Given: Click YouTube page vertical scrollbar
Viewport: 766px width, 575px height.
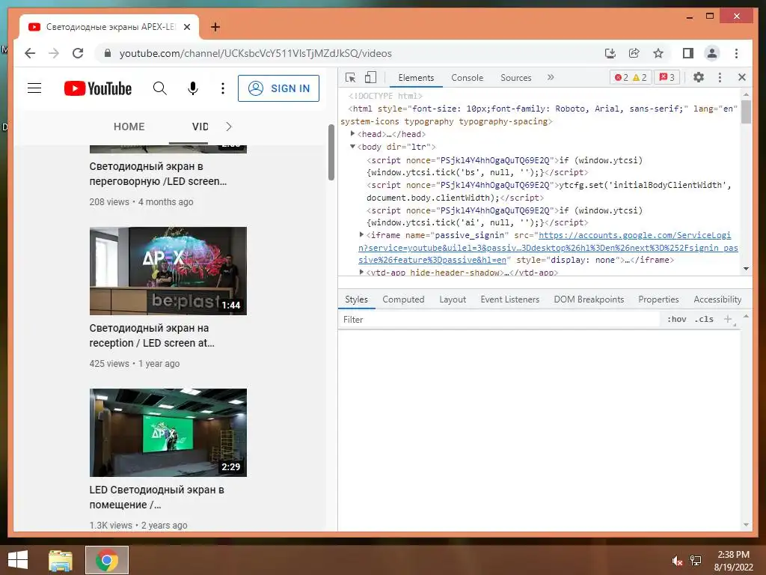Looking at the screenshot, I should 331,153.
